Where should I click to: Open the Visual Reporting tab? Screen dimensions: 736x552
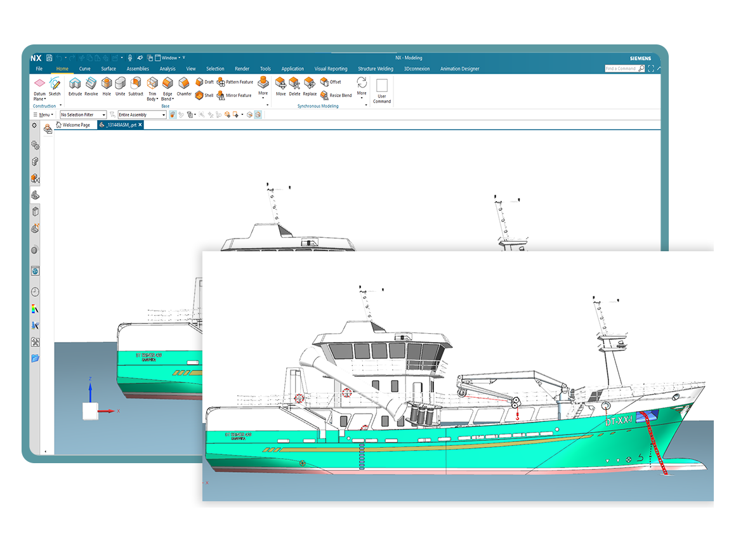pos(331,69)
